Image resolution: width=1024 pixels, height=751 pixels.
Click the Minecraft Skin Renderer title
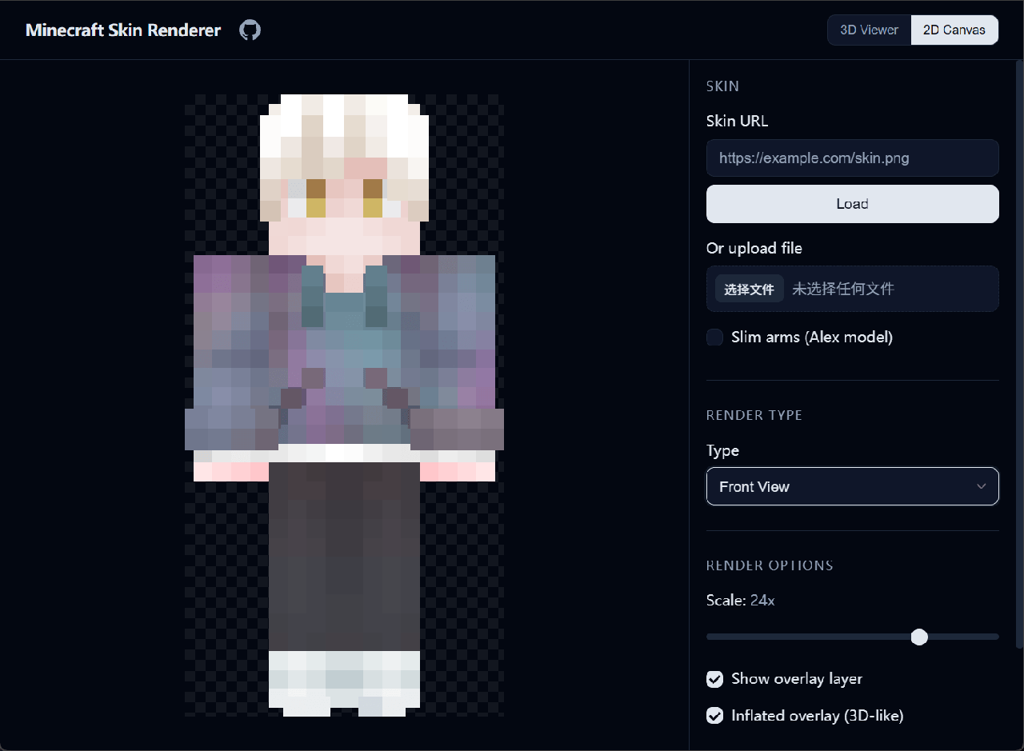(123, 30)
